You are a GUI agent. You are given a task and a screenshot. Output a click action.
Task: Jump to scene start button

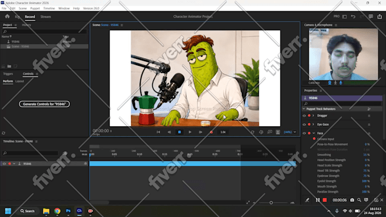(158, 132)
